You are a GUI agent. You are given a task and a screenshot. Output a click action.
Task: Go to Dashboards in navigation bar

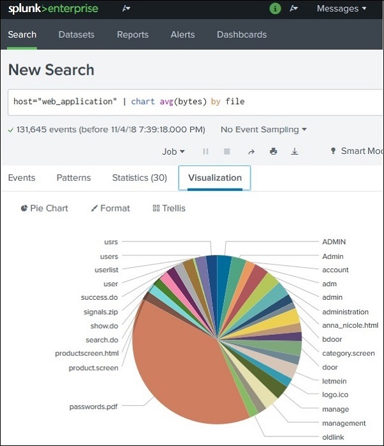(x=242, y=35)
